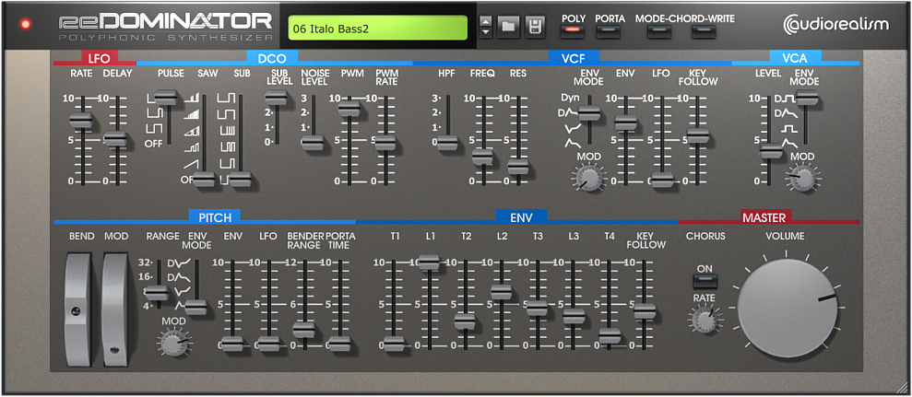Toggle the chord WRITE button
The image size is (912, 397).
point(704,31)
